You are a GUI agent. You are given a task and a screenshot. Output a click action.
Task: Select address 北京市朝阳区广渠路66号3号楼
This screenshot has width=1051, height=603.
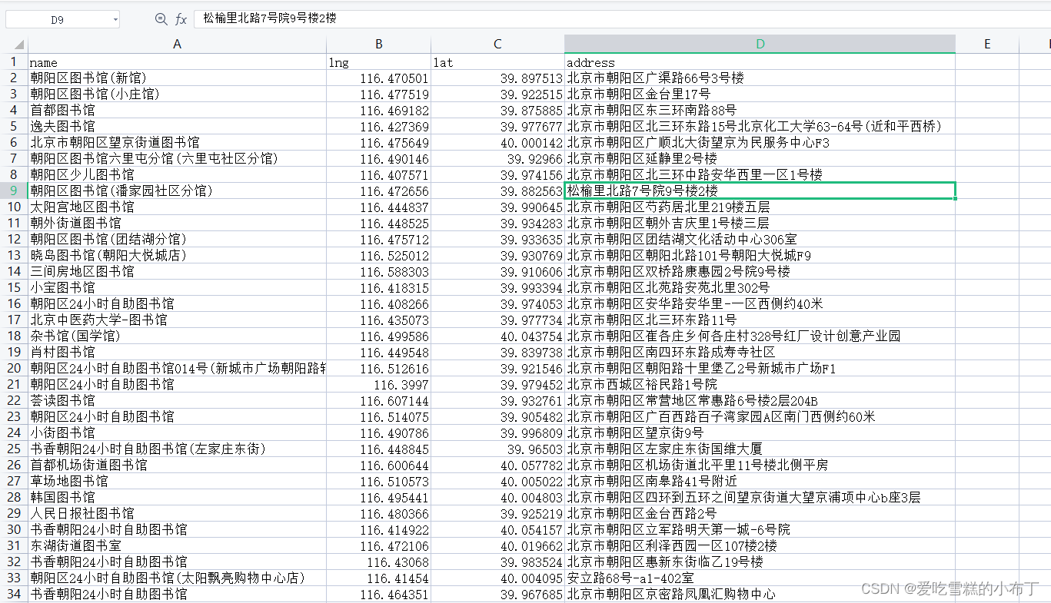pyautogui.click(x=760, y=78)
